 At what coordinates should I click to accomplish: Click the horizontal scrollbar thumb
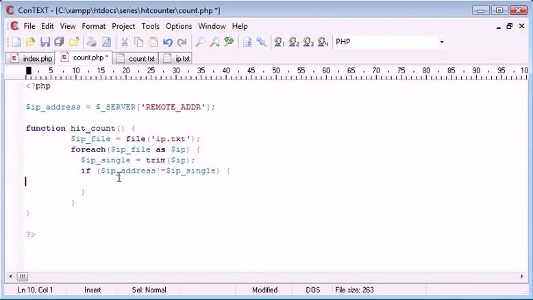(22, 276)
